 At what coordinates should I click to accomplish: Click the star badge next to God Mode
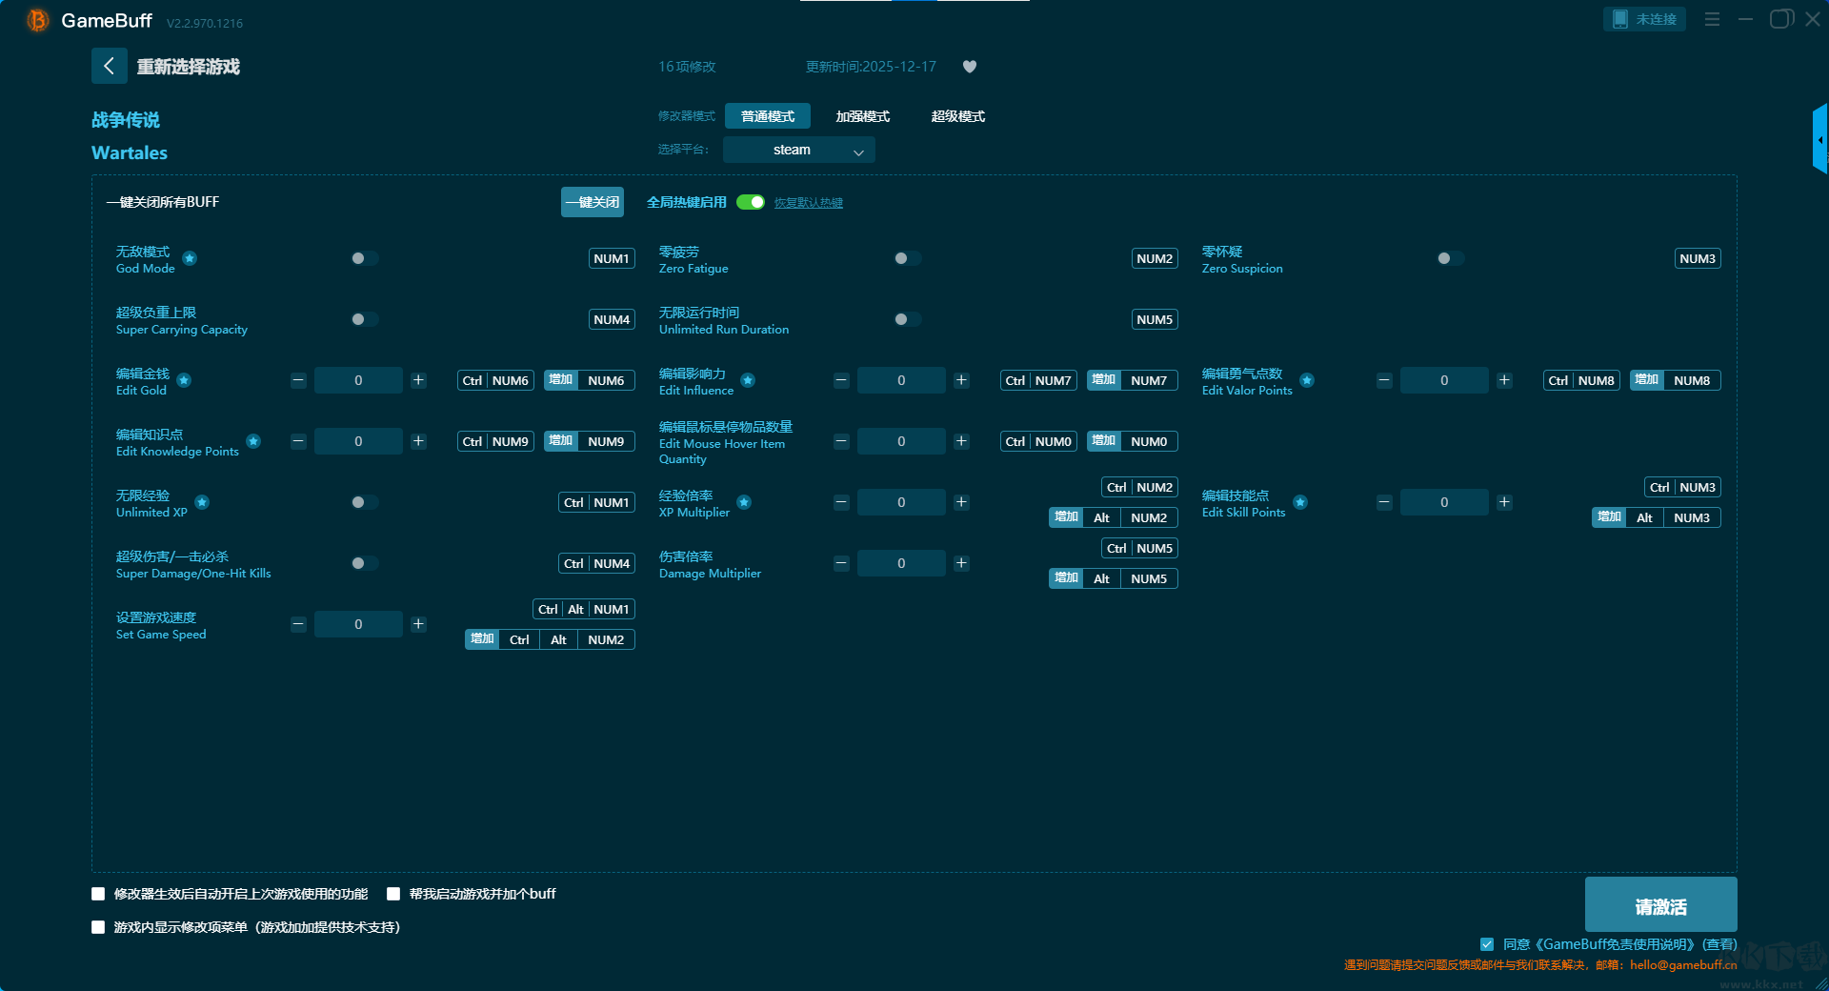190,258
